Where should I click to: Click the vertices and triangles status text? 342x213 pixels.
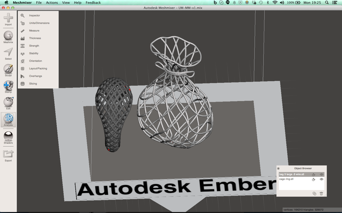point(303,210)
